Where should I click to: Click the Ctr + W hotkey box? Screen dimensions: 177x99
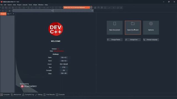tap(64, 73)
